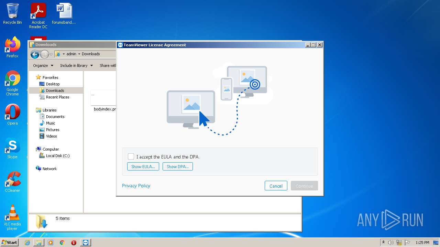This screenshot has width=440, height=247.
Task: Open Action Center flag tray icon
Action: coord(407,243)
